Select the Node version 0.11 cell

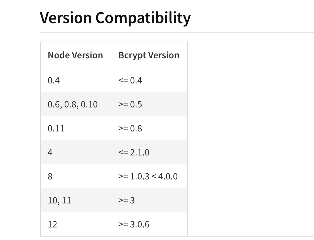tap(56, 128)
